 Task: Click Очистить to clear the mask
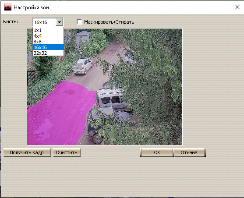(67, 152)
